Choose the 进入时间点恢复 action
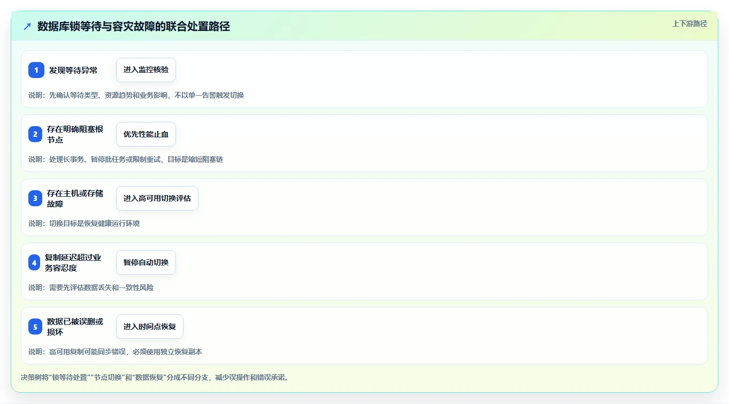Viewport: 729px width, 404px height. coord(150,327)
